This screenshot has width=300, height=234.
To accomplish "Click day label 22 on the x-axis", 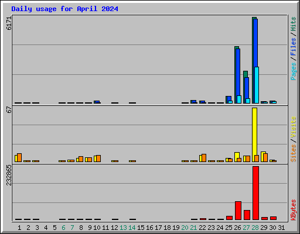I will pos(202,228).
